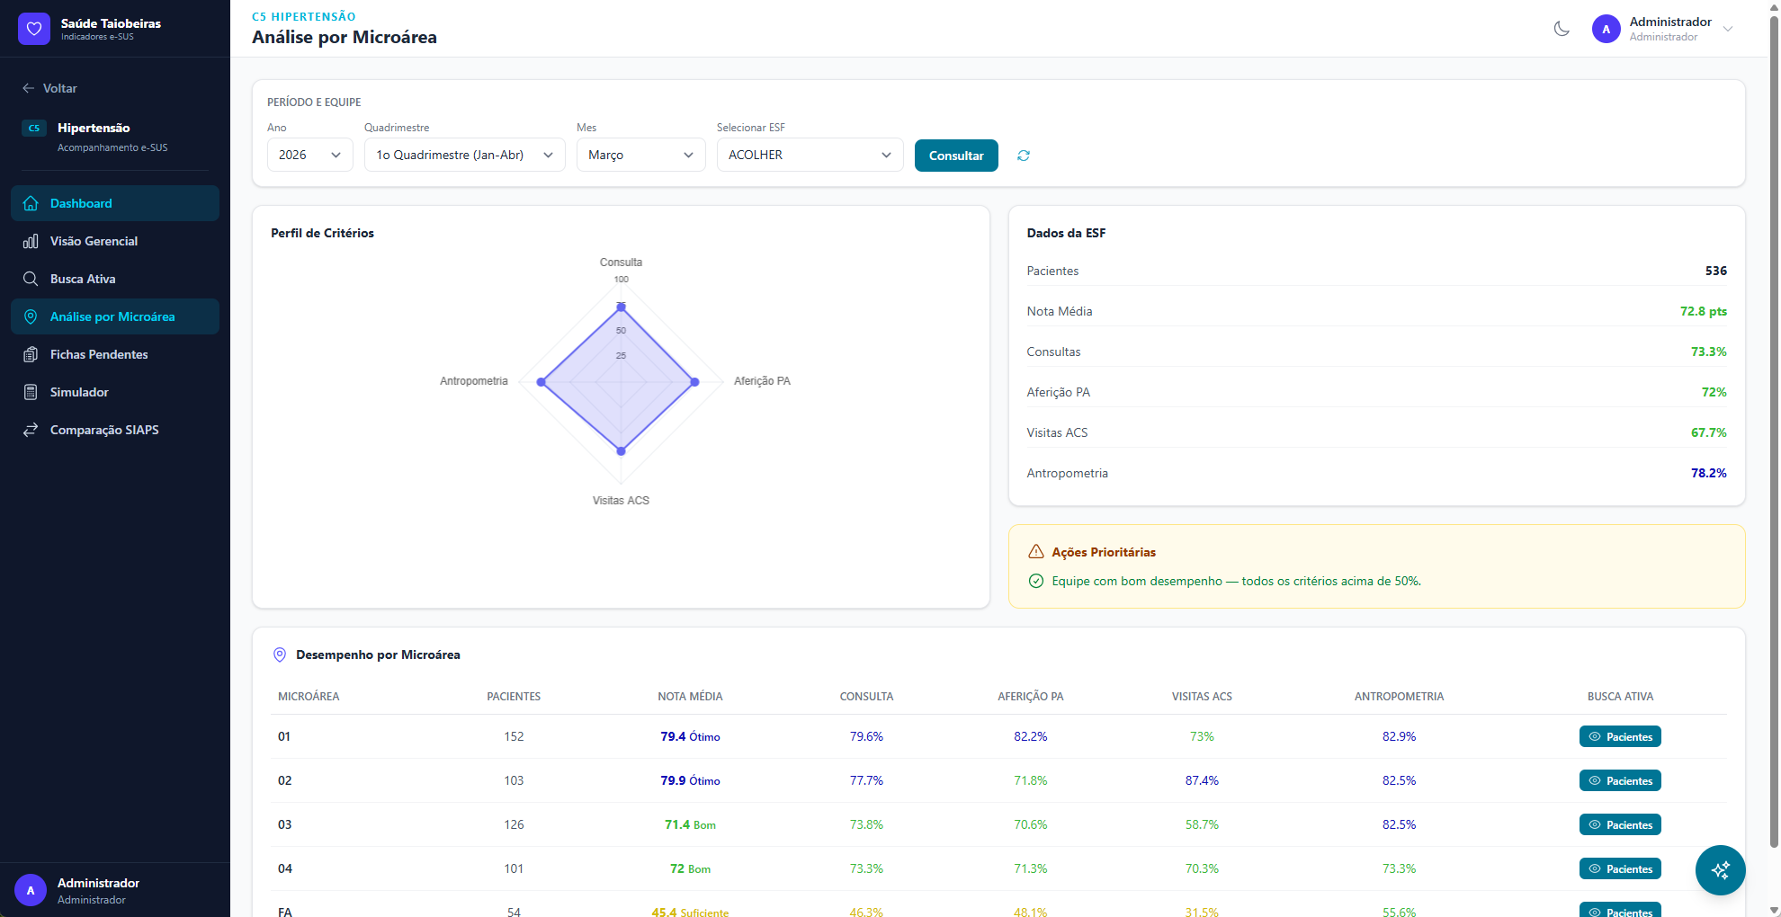
Task: Click the refresh icon beside Consultar
Action: coord(1023,156)
